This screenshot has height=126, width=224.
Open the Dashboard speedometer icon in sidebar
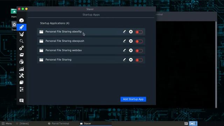coord(21,20)
